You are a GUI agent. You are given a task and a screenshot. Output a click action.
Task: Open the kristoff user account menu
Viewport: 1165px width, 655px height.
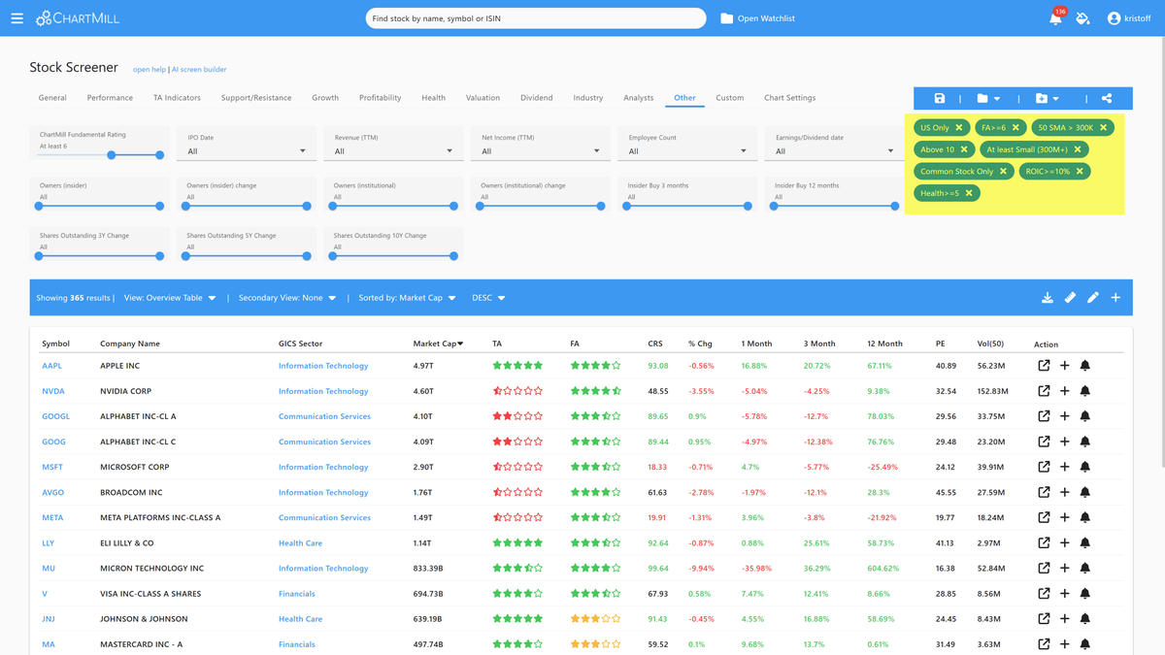[x=1129, y=18]
